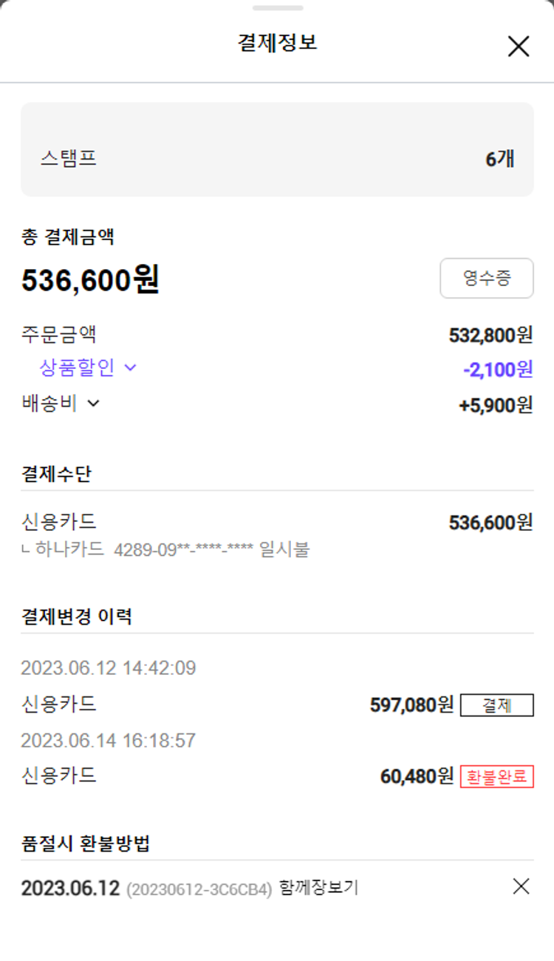Screen dimensions: 554x961
Task: Tap the drag handle atop the sheet
Action: coord(277,8)
